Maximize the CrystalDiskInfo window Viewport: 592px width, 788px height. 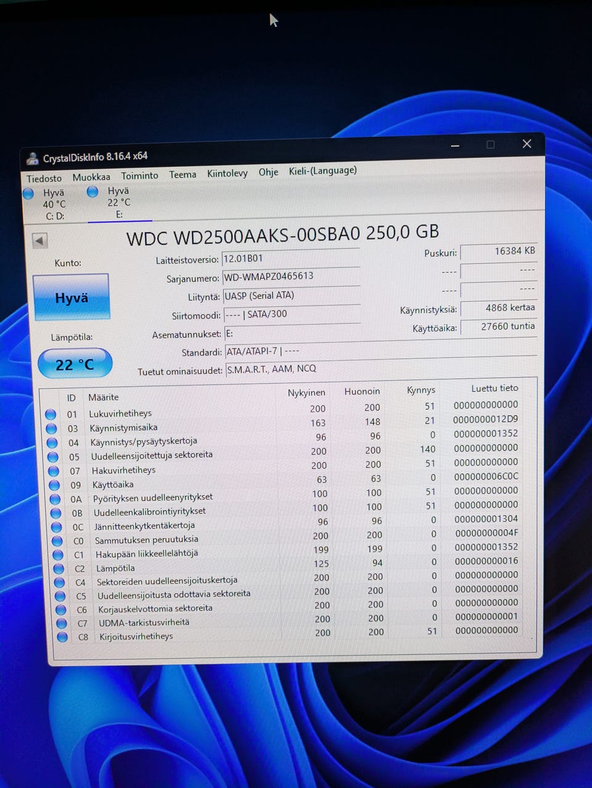[491, 145]
